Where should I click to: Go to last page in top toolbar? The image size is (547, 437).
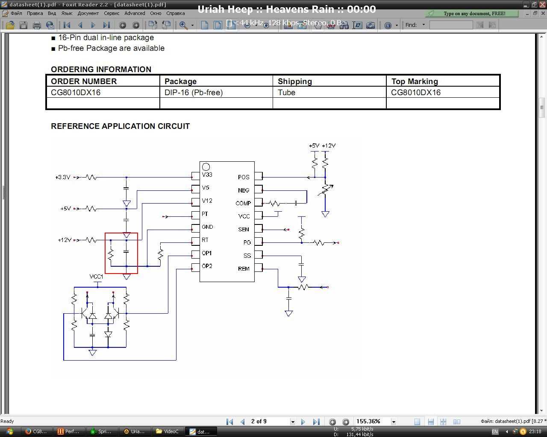point(106,25)
